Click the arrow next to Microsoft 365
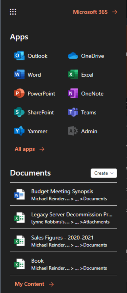This screenshot has width=127, height=293. click(x=115, y=12)
